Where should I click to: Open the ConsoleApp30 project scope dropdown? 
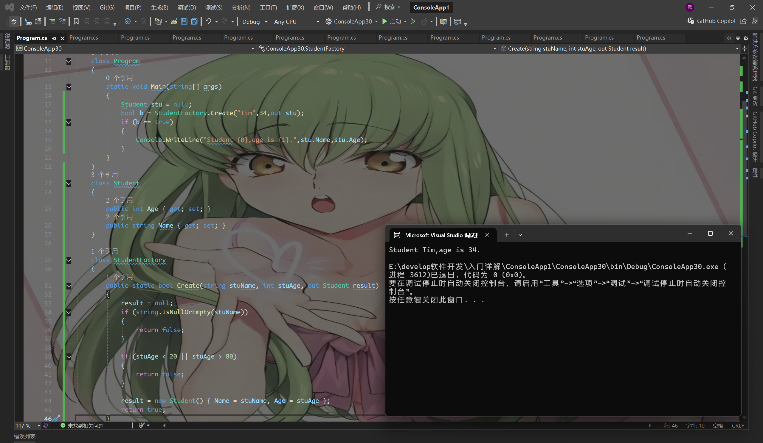pyautogui.click(x=135, y=48)
